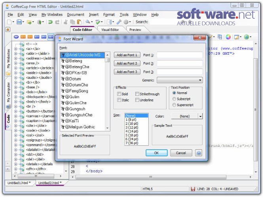Click the Copy toolbar icon

tap(72, 22)
